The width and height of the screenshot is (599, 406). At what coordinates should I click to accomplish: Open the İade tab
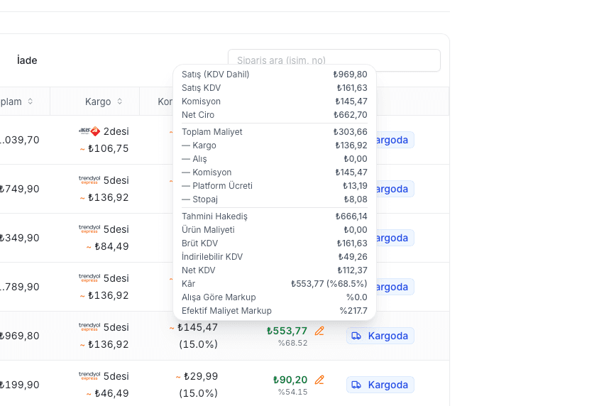coord(27,60)
